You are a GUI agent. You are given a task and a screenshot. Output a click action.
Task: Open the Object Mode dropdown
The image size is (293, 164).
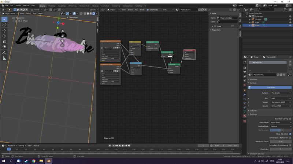click(x=10, y=13)
